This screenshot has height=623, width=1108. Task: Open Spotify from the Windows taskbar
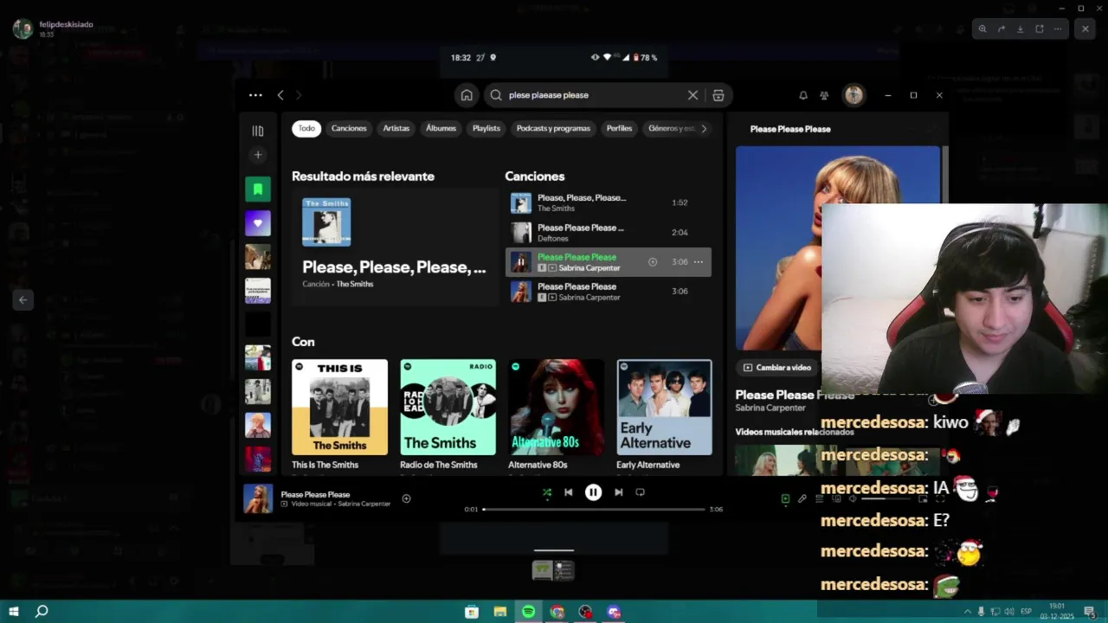[528, 612]
